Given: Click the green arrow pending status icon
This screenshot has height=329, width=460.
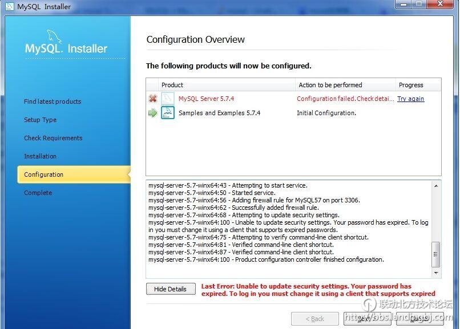Looking at the screenshot, I should (x=152, y=113).
